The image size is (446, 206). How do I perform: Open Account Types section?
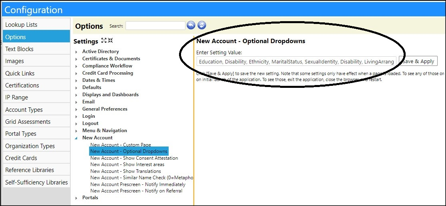click(x=36, y=109)
